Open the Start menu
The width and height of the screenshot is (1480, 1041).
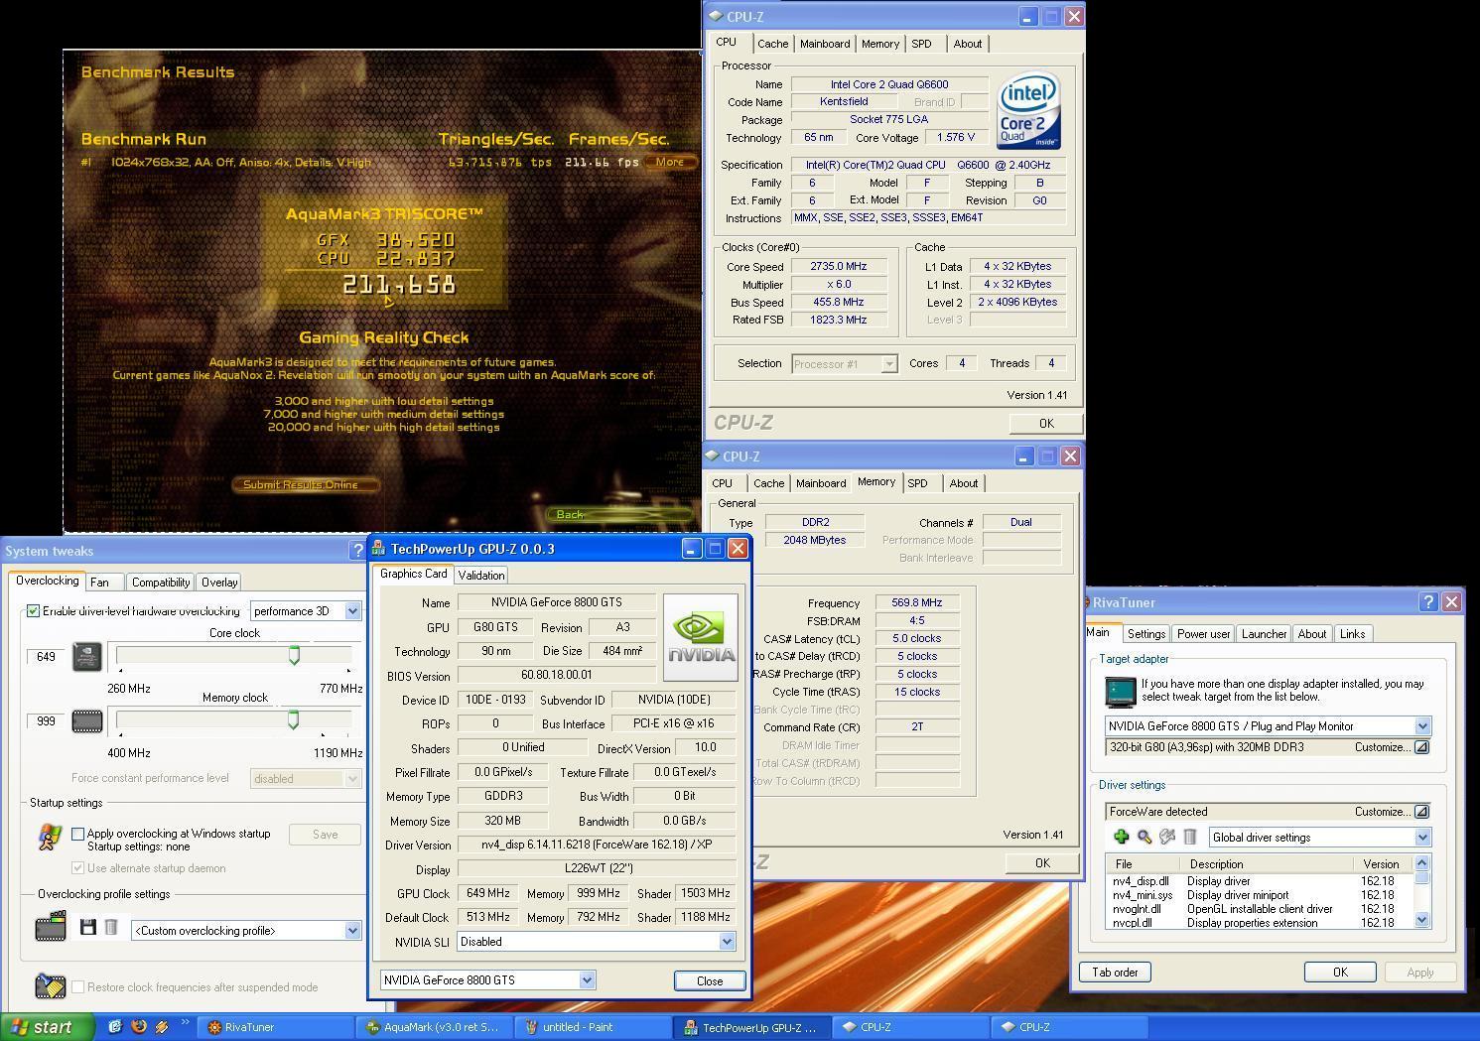[47, 1027]
